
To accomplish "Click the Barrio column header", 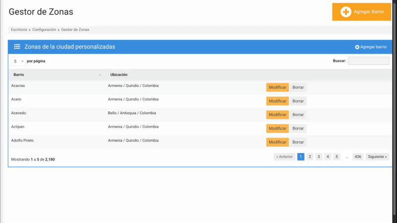I will 19,75.
